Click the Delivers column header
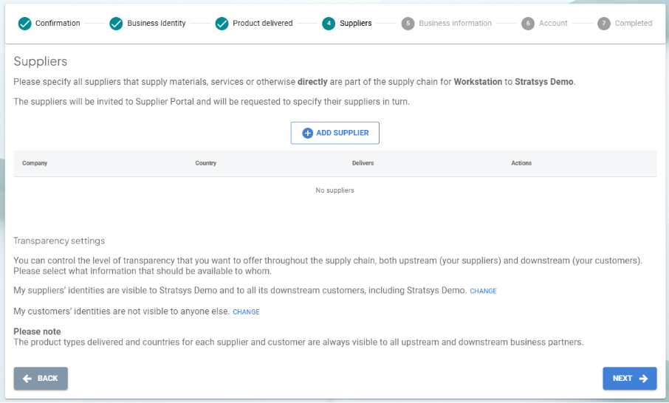This screenshot has width=669, height=403. (363, 163)
